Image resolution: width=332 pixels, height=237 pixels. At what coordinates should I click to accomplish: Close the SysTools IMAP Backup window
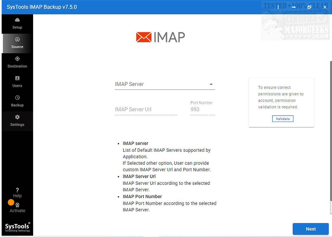[x=325, y=7]
